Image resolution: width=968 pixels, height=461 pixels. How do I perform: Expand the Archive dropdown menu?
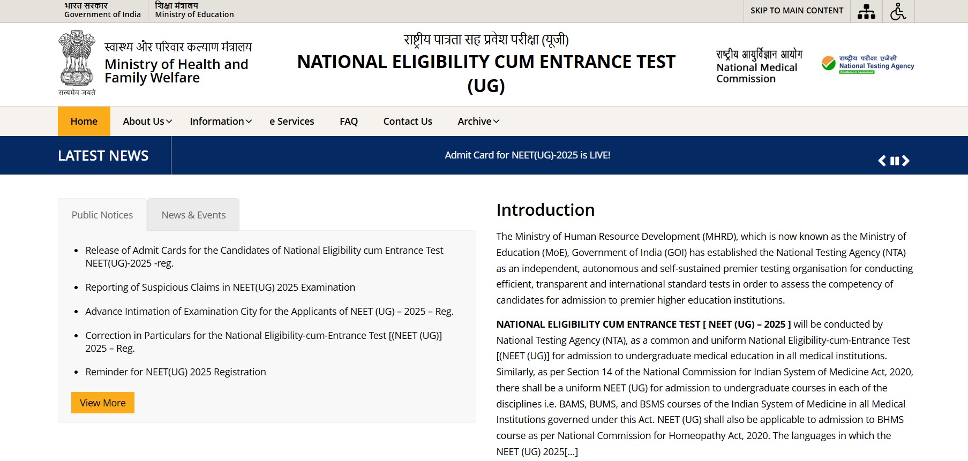[x=478, y=121]
